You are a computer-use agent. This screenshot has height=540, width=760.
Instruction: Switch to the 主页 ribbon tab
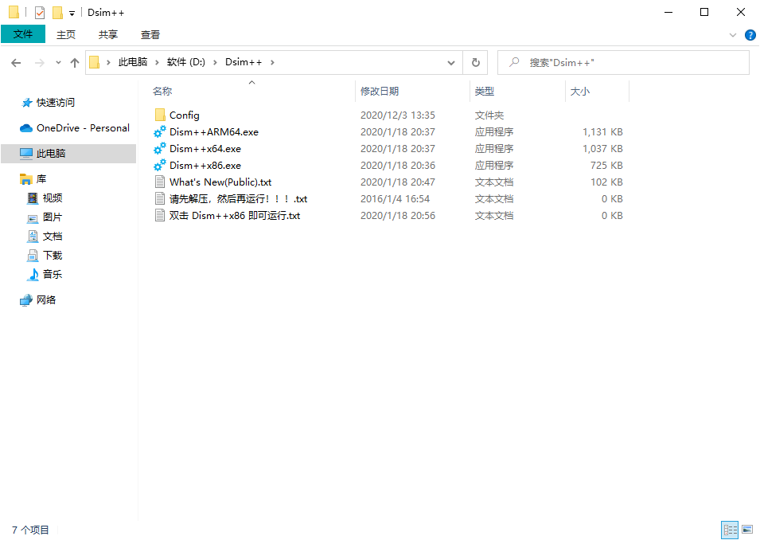(65, 34)
